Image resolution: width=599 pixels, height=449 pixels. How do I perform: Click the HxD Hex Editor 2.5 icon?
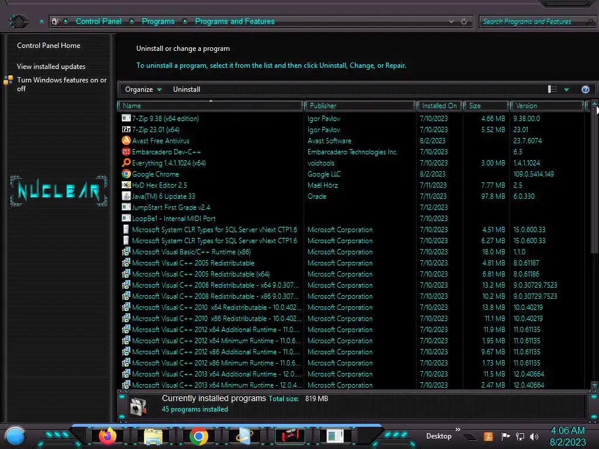[126, 185]
